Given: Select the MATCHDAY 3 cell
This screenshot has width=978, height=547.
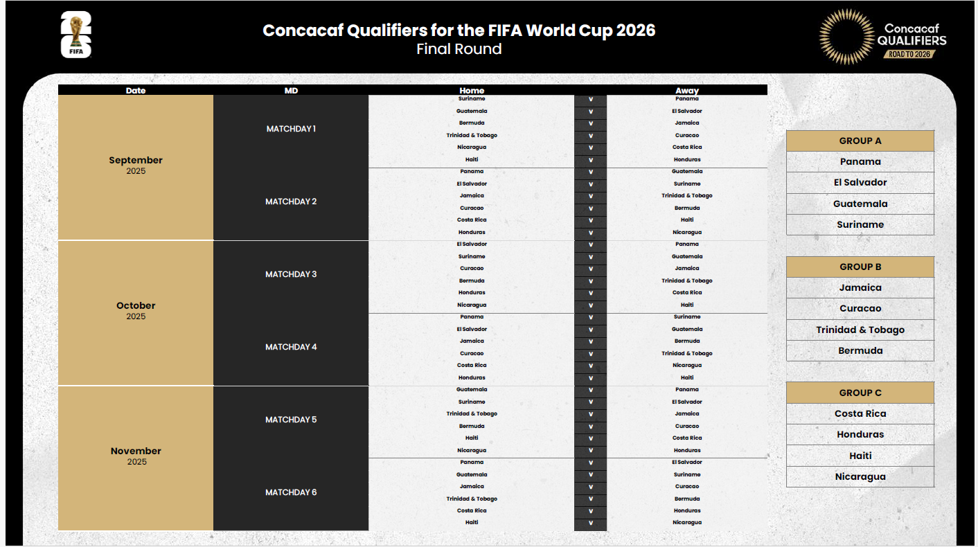Looking at the screenshot, I should pyautogui.click(x=291, y=274).
